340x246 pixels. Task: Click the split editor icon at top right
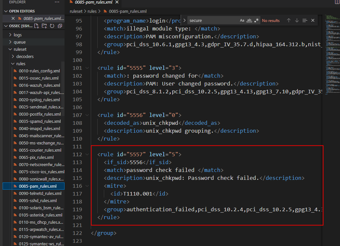pyautogui.click(x=337, y=2)
